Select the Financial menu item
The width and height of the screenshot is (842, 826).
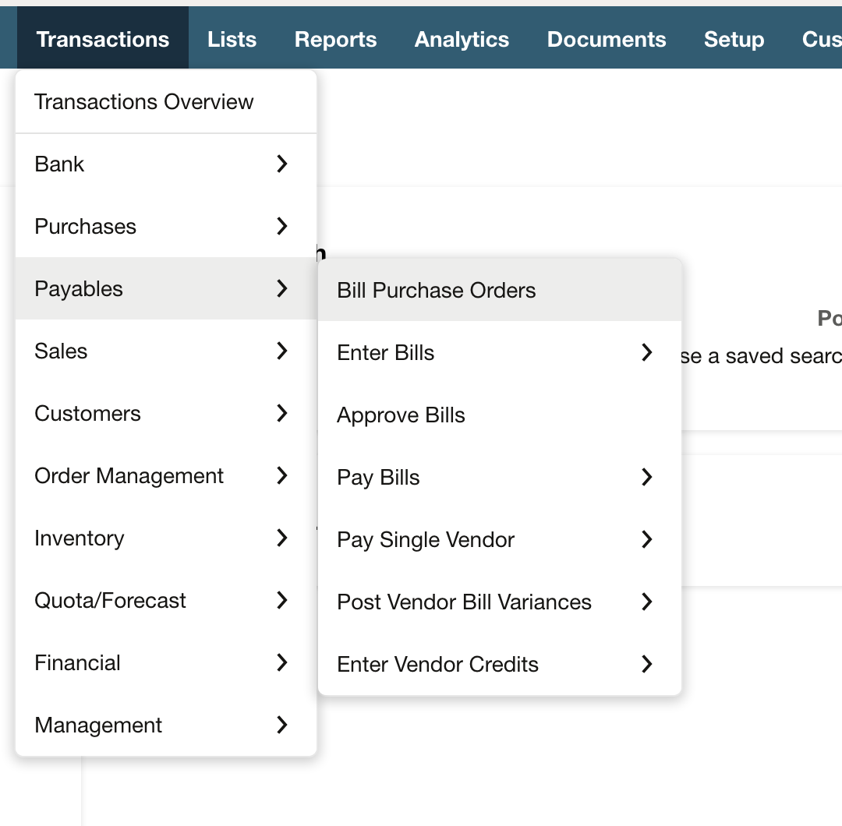coord(166,662)
